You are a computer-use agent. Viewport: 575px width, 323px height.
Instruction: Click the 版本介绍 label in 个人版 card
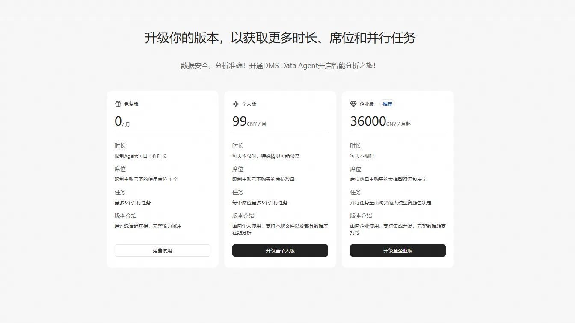[x=243, y=216]
